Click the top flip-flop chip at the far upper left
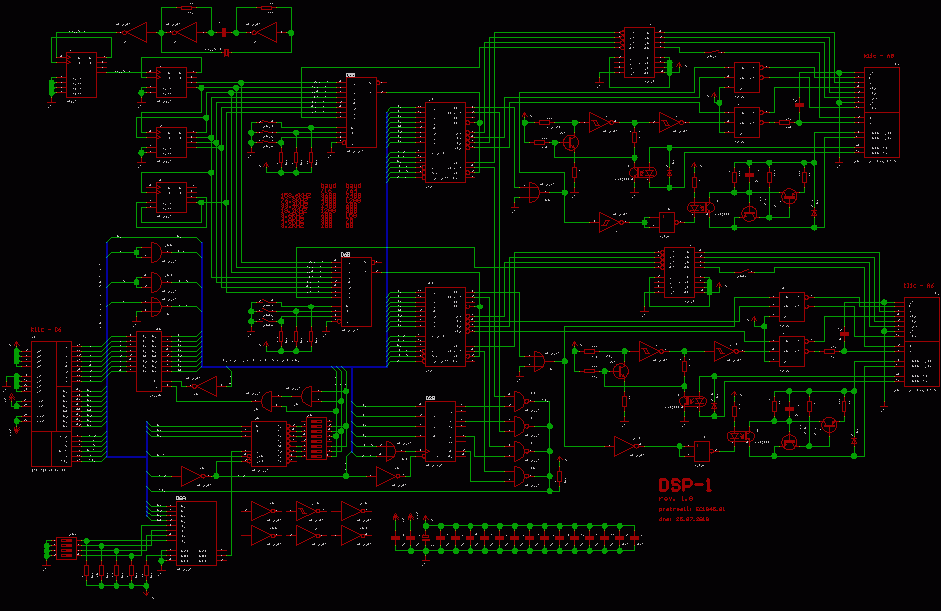Image resolution: width=941 pixels, height=611 pixels. tap(81, 75)
